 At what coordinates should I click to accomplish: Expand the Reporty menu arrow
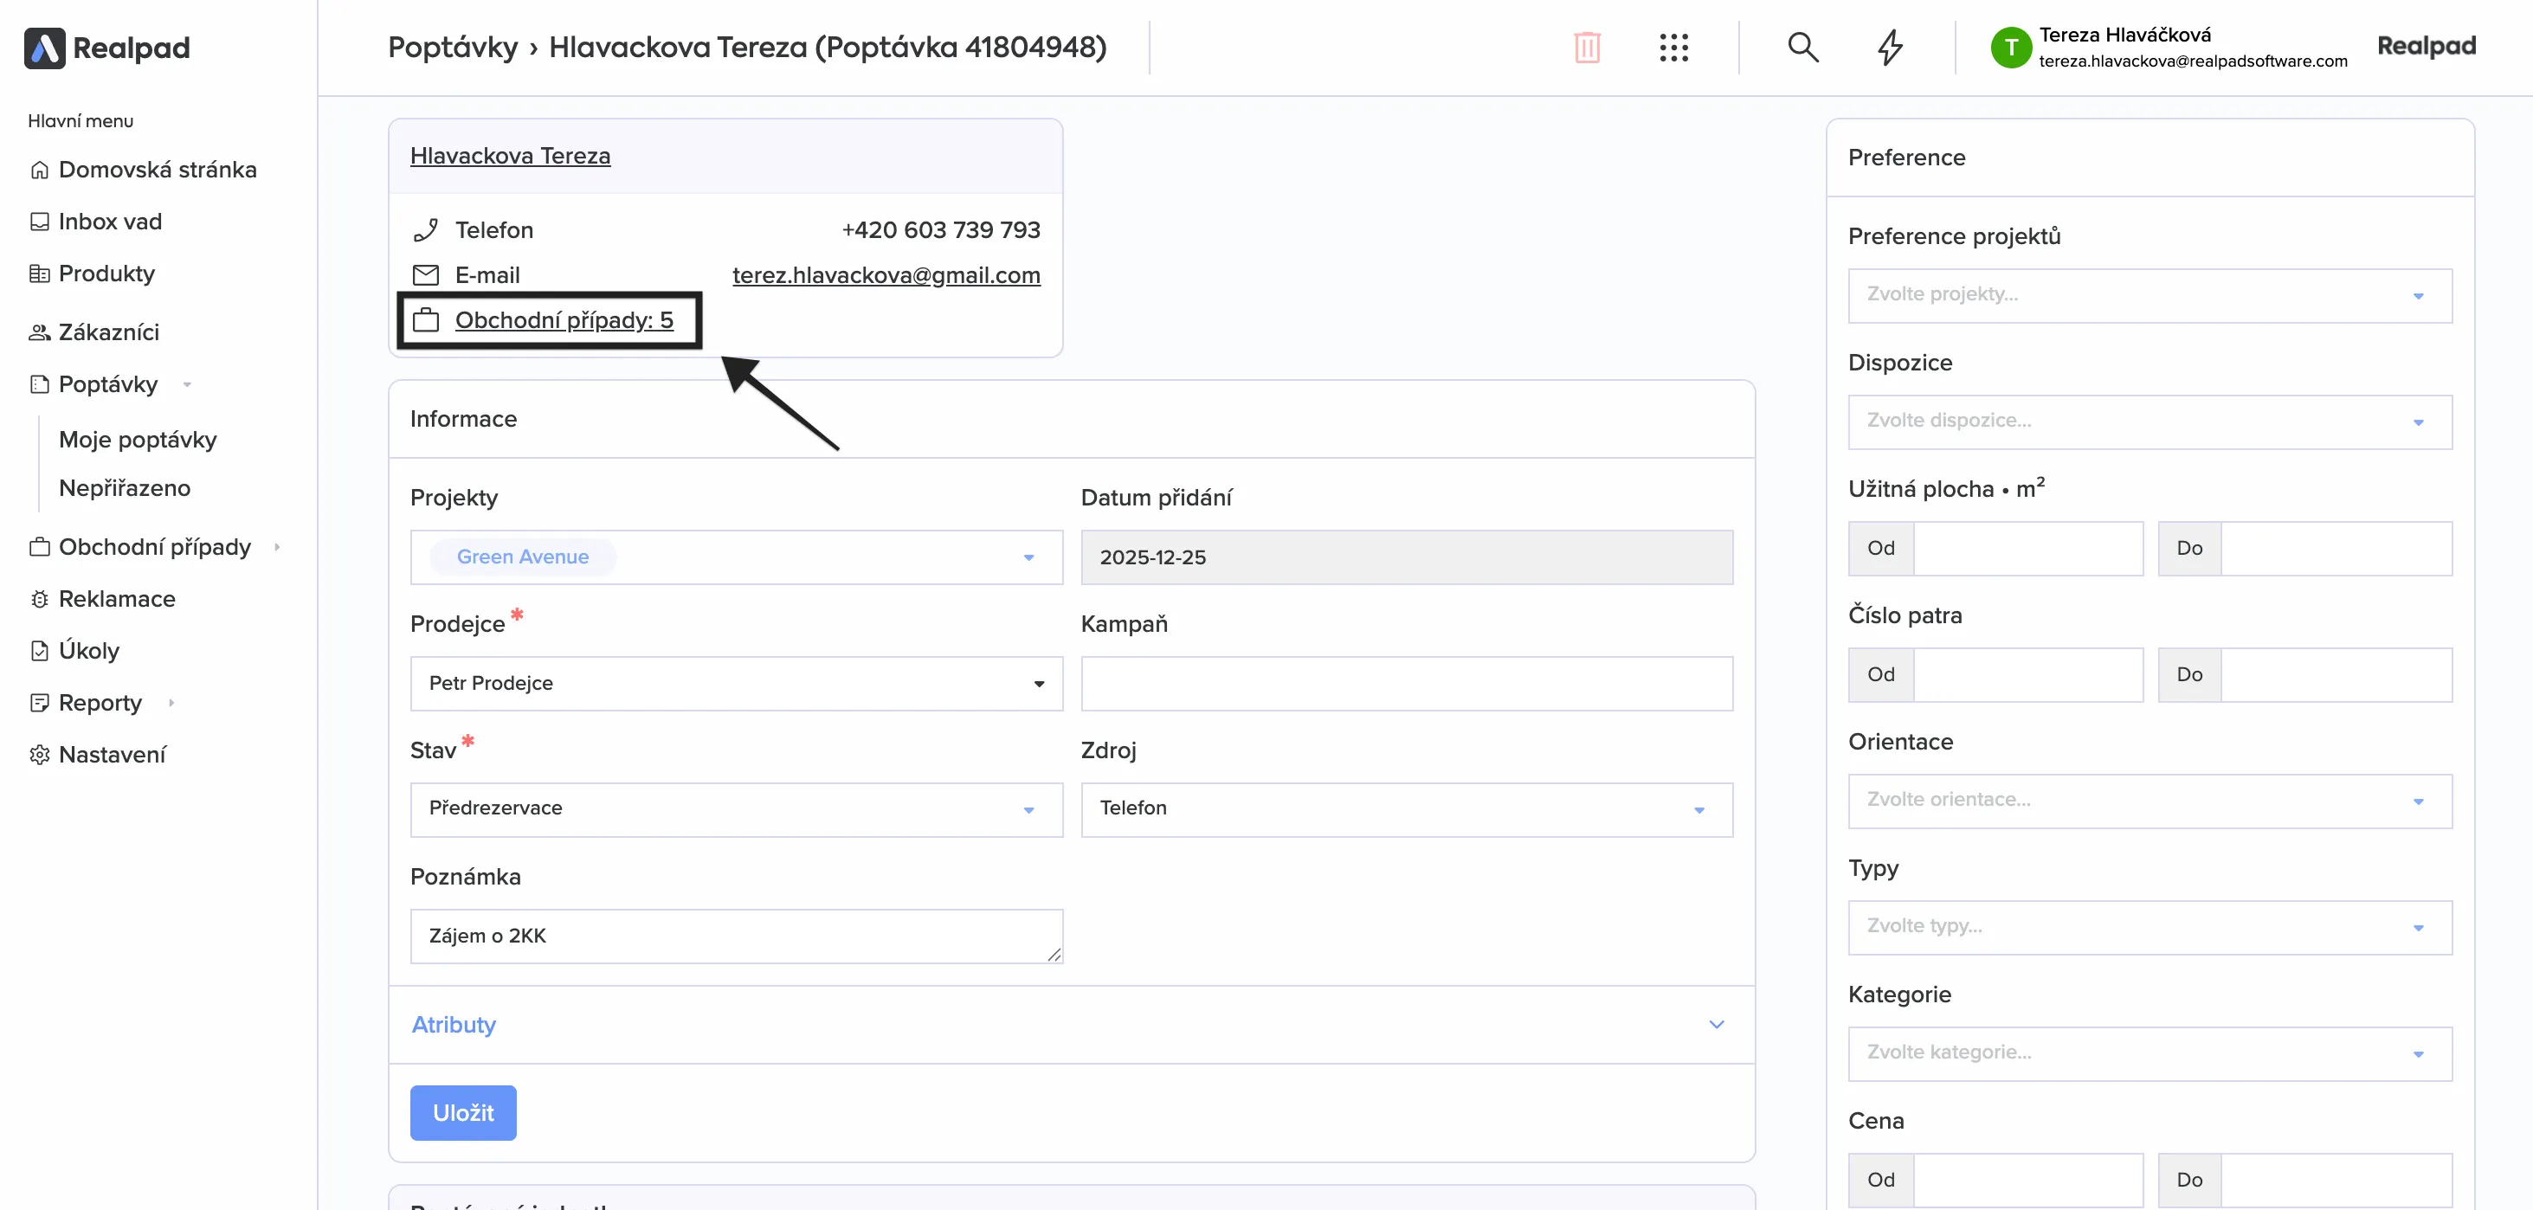171,703
